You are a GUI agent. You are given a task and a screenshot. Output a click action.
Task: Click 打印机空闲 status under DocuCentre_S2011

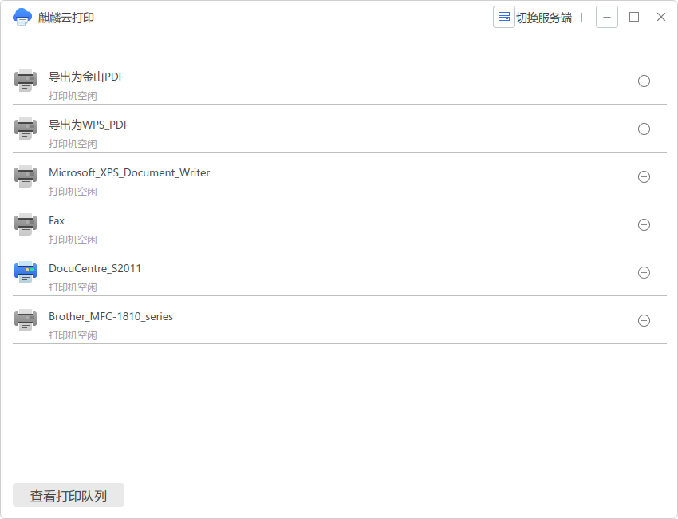point(73,287)
